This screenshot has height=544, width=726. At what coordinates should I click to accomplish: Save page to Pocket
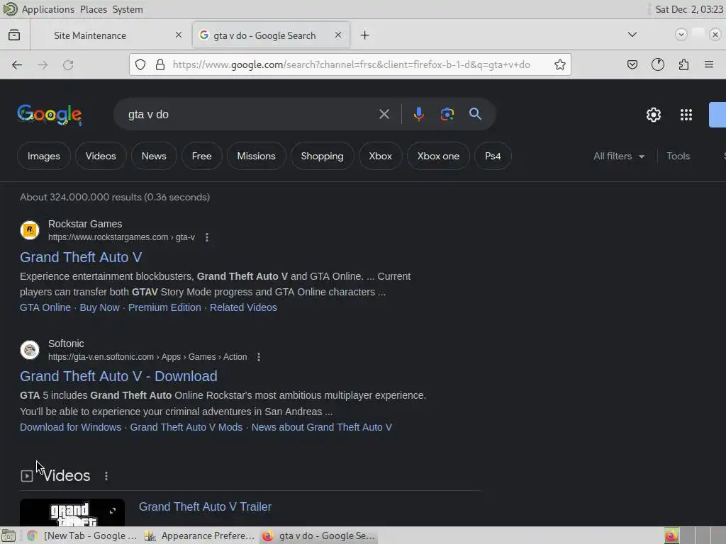(632, 64)
